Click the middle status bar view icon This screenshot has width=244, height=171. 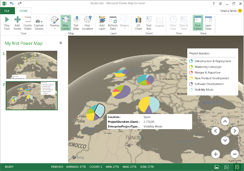point(227,167)
